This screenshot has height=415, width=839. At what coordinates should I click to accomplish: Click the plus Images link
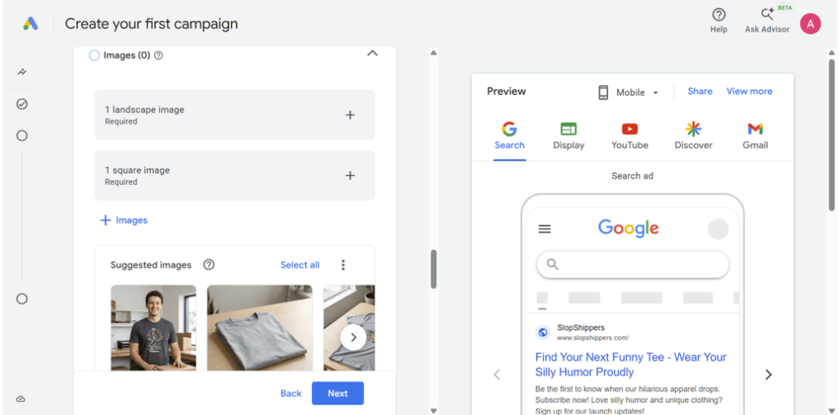click(124, 220)
